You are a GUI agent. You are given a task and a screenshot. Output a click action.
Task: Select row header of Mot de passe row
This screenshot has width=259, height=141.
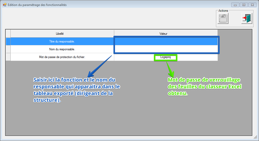[8, 57]
